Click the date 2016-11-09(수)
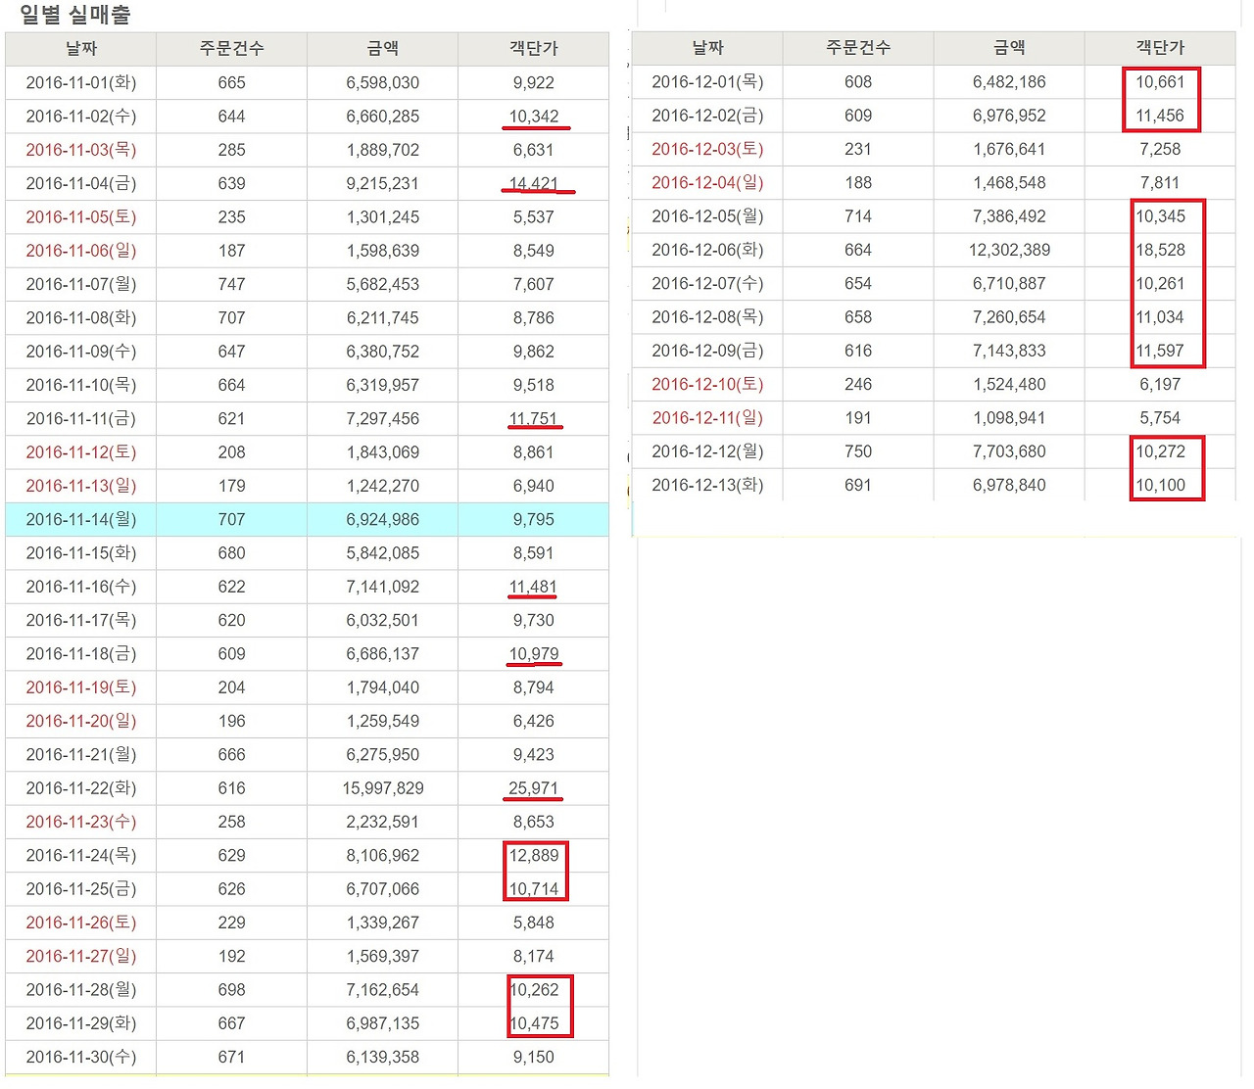The height and width of the screenshot is (1089, 1254). (x=81, y=352)
